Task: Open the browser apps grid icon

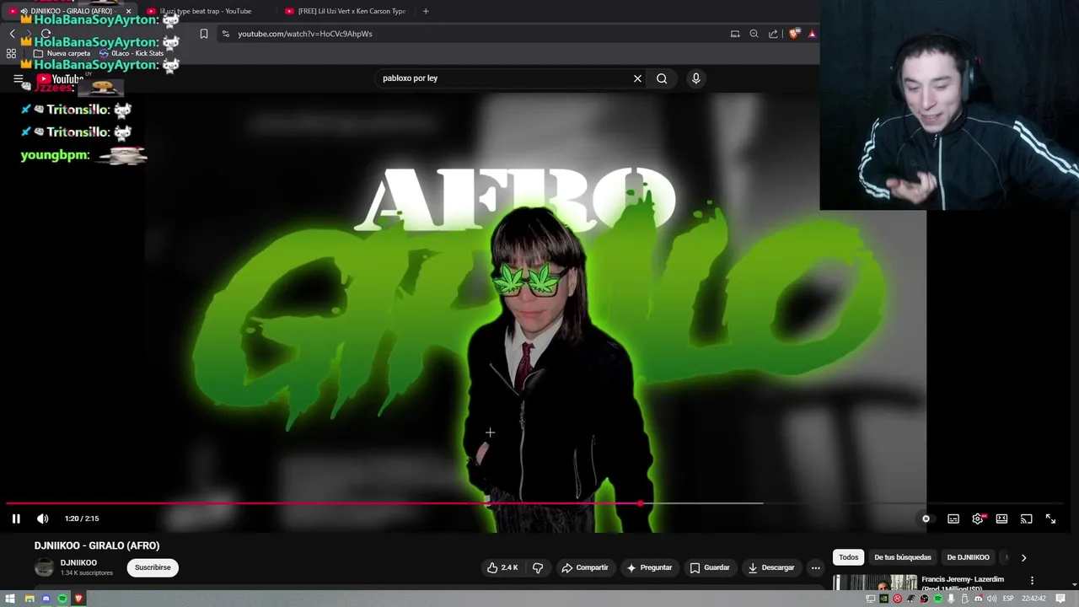Action: pyautogui.click(x=11, y=53)
